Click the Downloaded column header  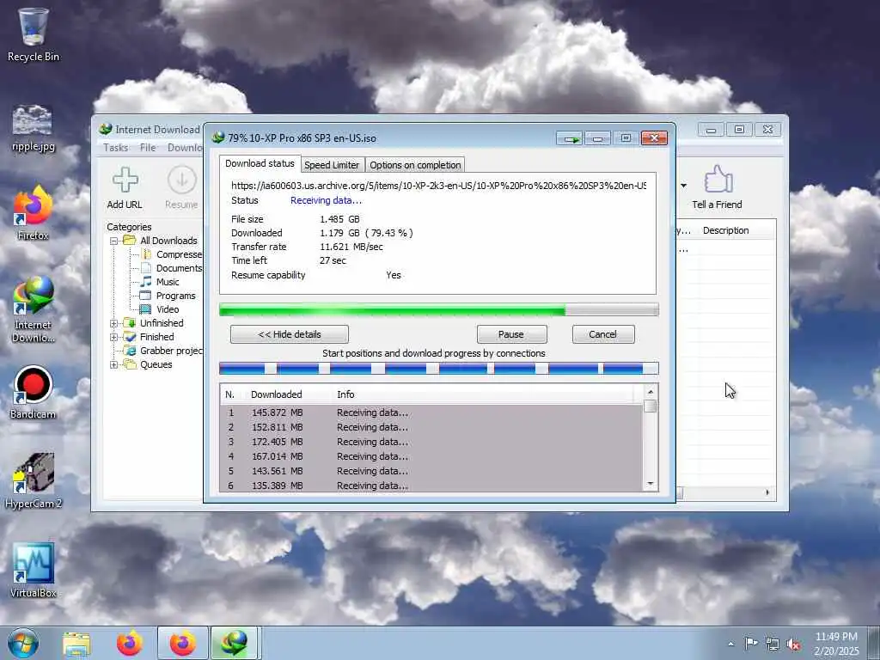(x=276, y=394)
